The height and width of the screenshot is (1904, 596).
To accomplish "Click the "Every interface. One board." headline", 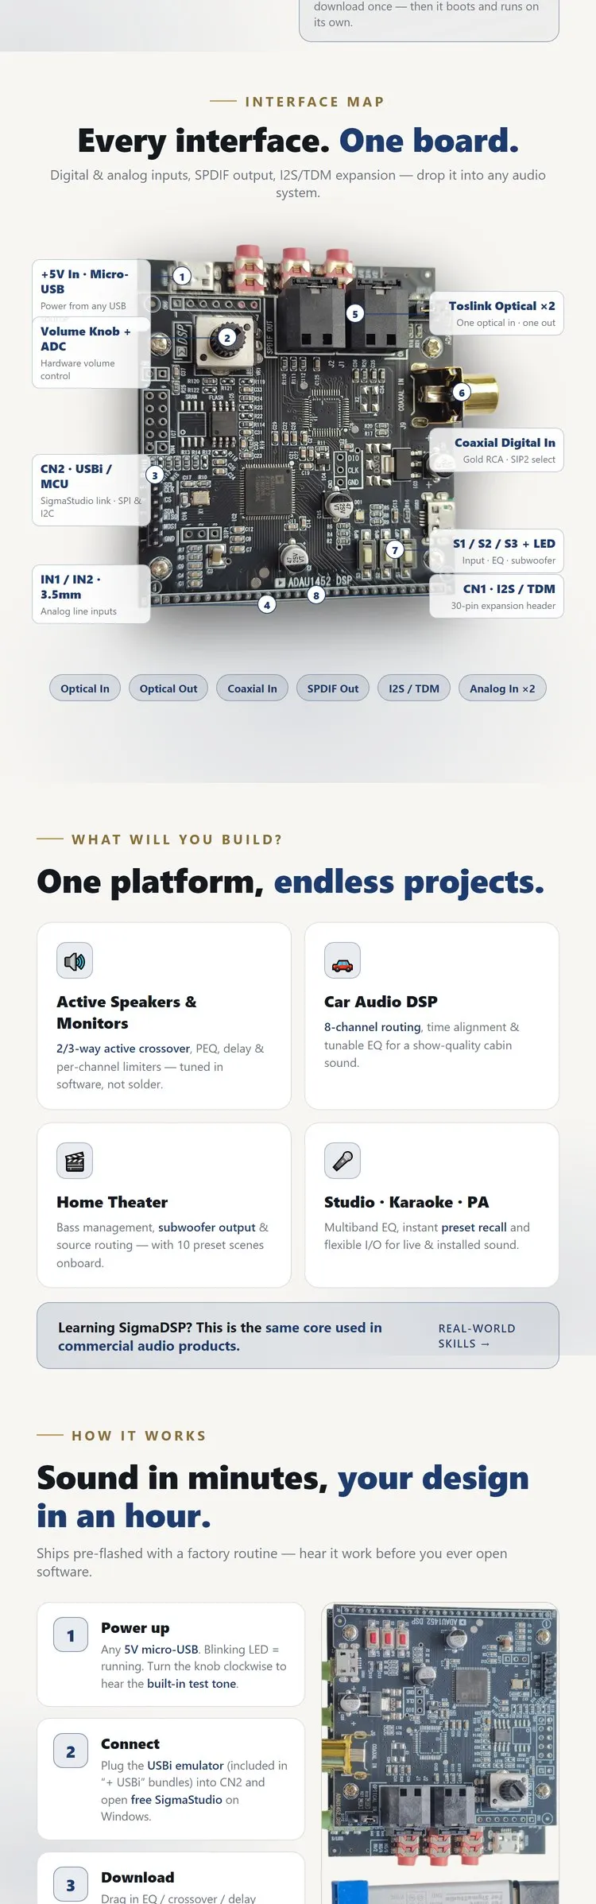I will pos(298,141).
